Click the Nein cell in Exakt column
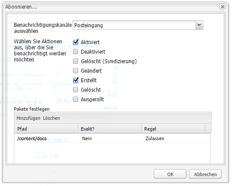 [109, 138]
